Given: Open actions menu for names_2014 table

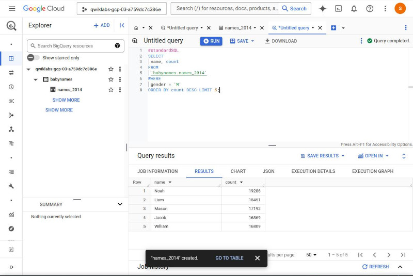Looking at the screenshot, I should click(x=120, y=90).
